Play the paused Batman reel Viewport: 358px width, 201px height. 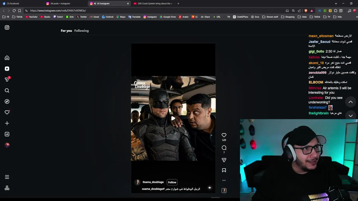pos(173,118)
